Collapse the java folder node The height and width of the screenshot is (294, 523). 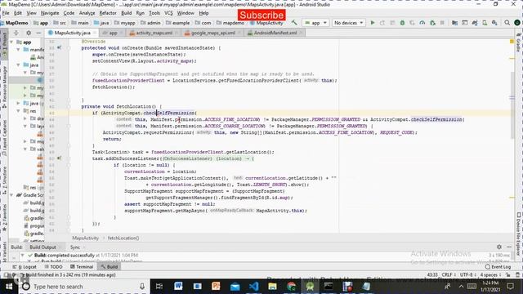tap(18, 65)
